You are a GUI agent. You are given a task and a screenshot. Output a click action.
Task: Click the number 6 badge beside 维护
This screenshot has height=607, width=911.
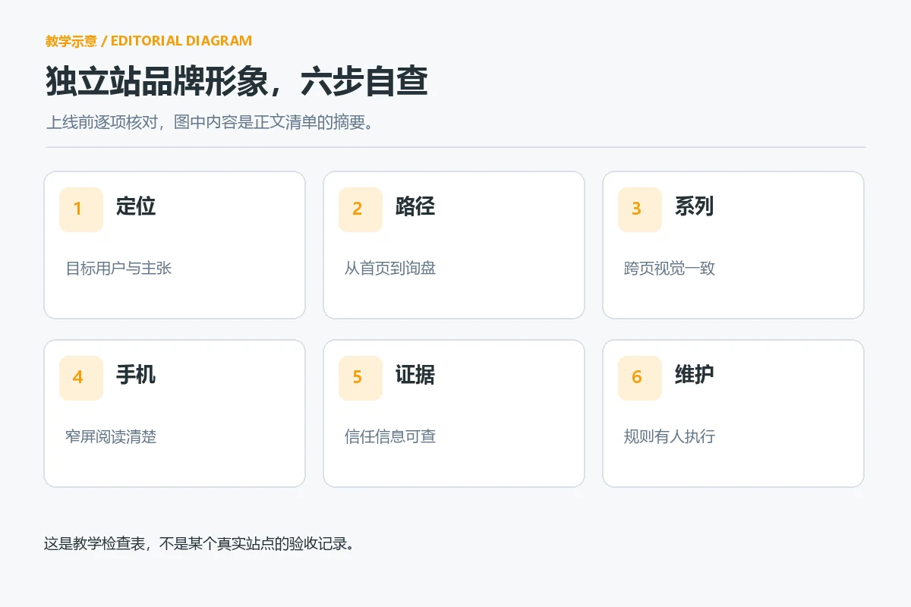pos(640,378)
